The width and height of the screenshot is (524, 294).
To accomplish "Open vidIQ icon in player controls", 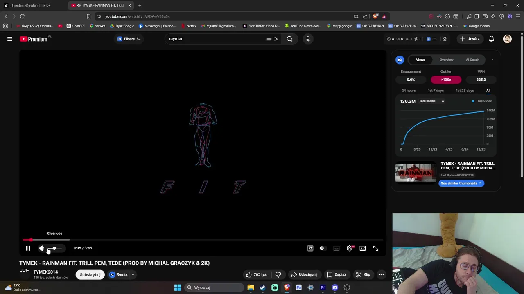I will coord(310,248).
